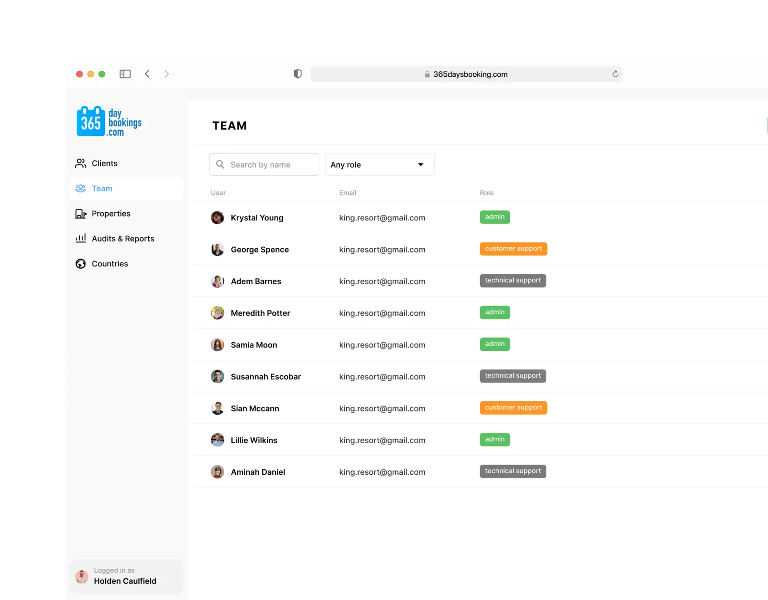
Task: Click Adem Barnes's avatar
Action: tap(217, 281)
